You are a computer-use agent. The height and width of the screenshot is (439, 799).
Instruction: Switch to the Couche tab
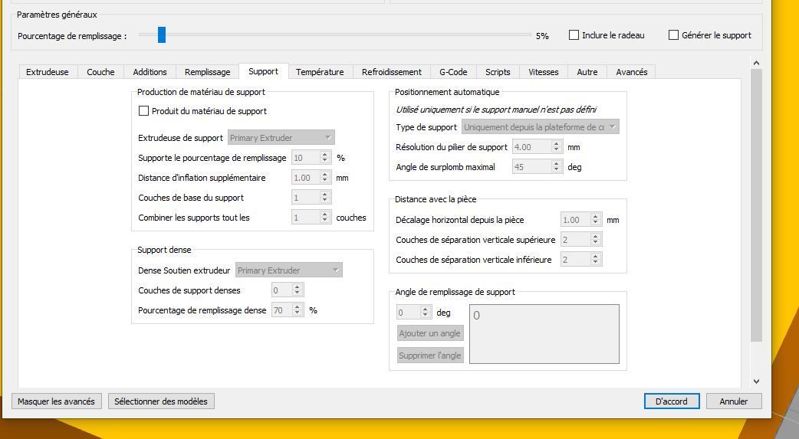(100, 72)
